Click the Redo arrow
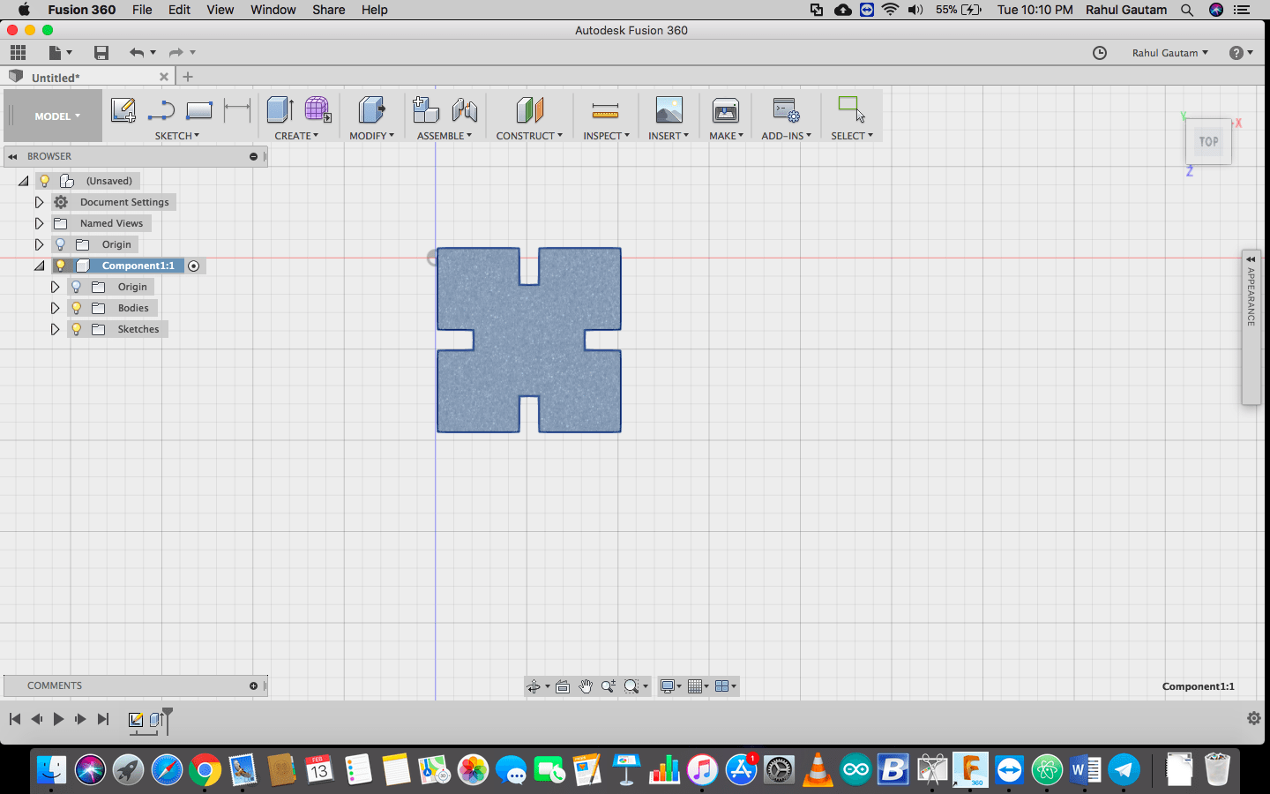Screen dimensions: 1270x794 click(x=176, y=53)
